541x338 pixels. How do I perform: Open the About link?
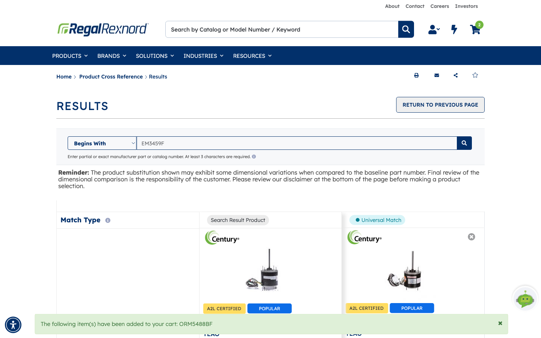pyautogui.click(x=392, y=6)
